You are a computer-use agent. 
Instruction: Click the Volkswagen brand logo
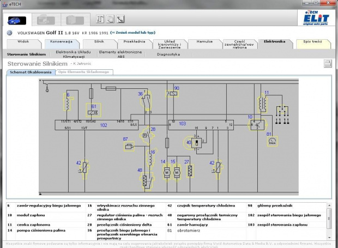click(x=9, y=33)
